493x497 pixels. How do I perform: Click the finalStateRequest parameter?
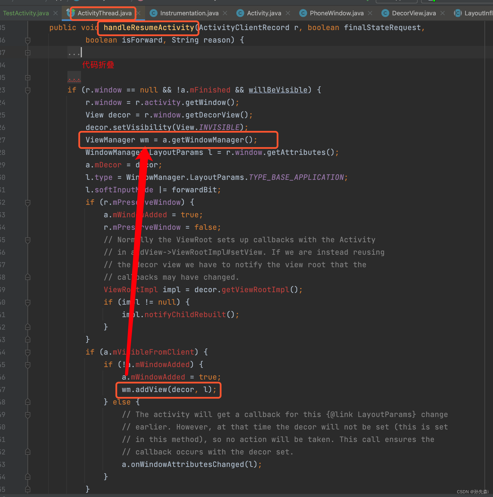click(x=382, y=28)
